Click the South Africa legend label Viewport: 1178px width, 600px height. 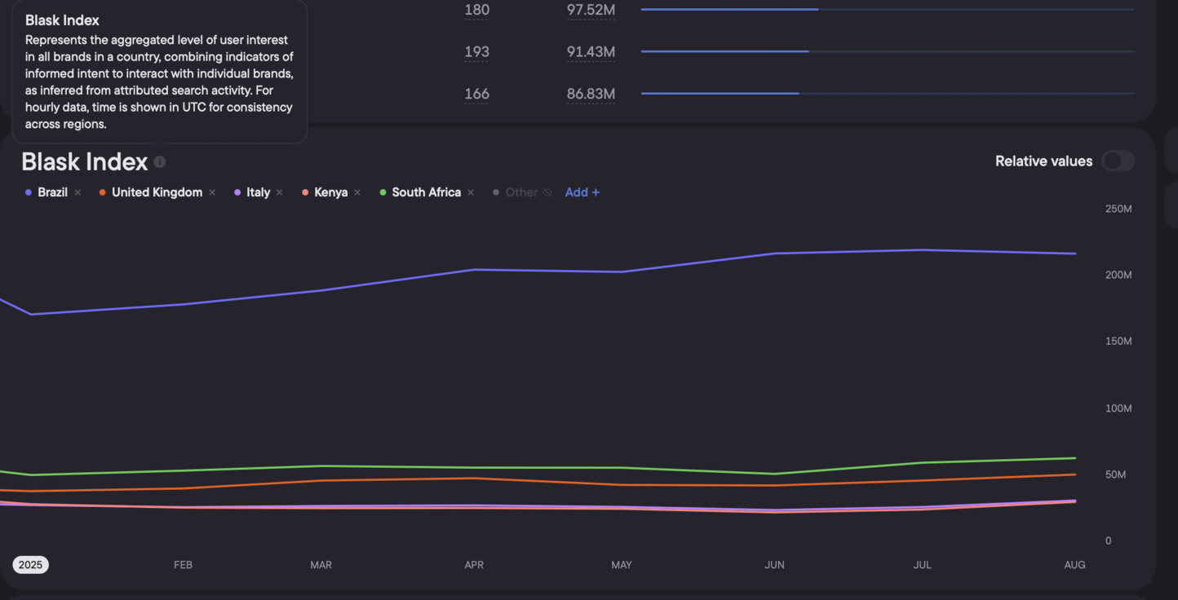(426, 192)
